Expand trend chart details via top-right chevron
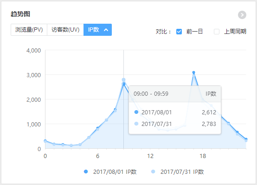Screen dimensions: 257x185 [x=242, y=15]
